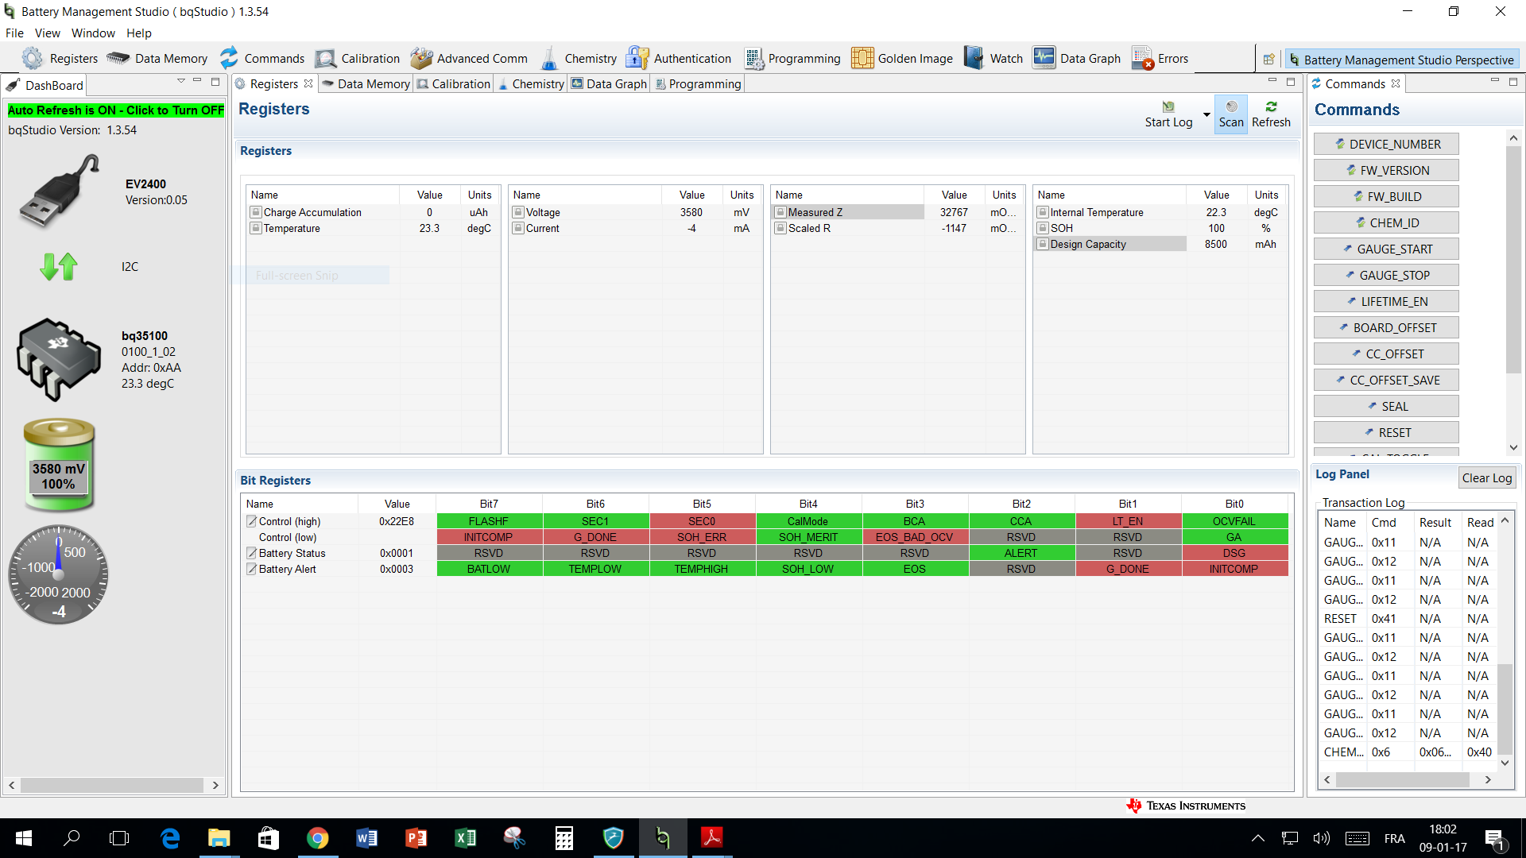Click the Commands list vertical scrollbar
The width and height of the screenshot is (1526, 858).
tap(1513, 258)
